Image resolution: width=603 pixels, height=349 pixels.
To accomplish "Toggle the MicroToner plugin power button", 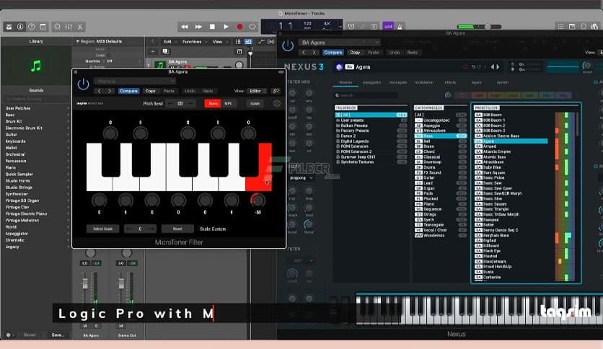I will [x=83, y=84].
